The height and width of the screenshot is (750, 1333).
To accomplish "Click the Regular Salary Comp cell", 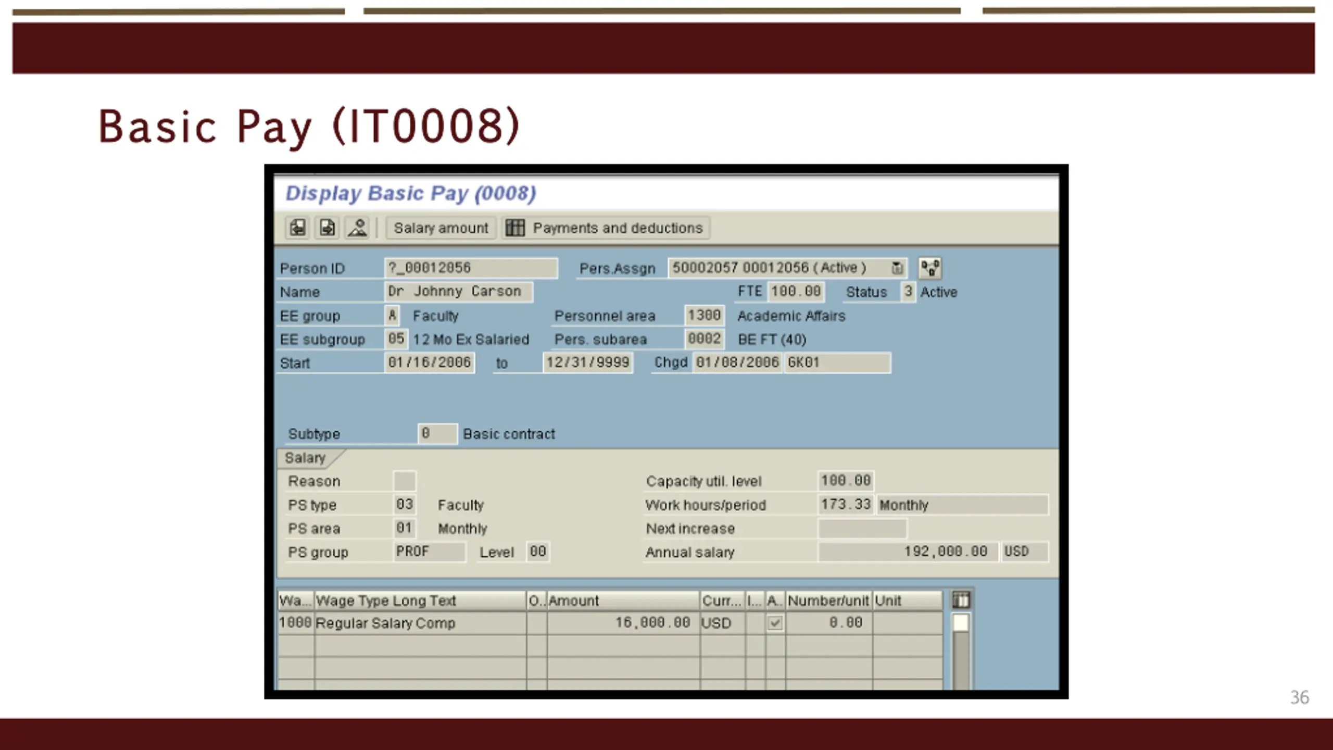I will [x=420, y=623].
